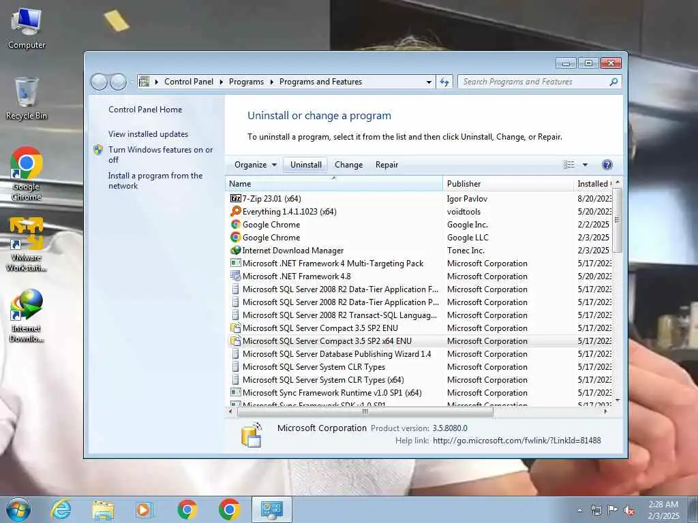The height and width of the screenshot is (523, 698).
Task: Click the muted volume icon in the system tray
Action: 629,511
